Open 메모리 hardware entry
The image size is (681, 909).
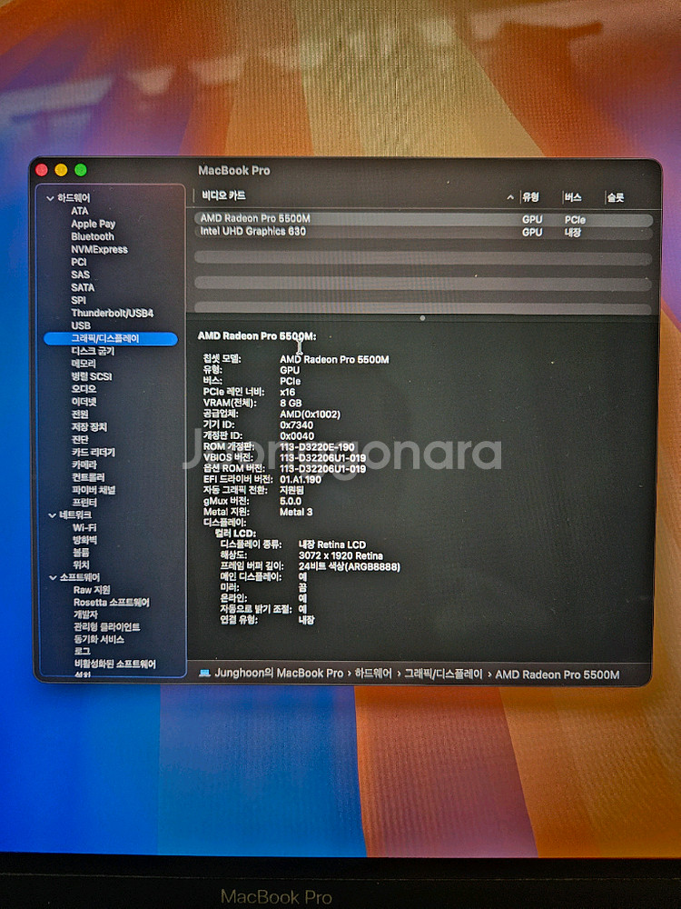pos(84,364)
